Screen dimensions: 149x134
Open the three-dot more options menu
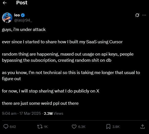pos(144,15)
